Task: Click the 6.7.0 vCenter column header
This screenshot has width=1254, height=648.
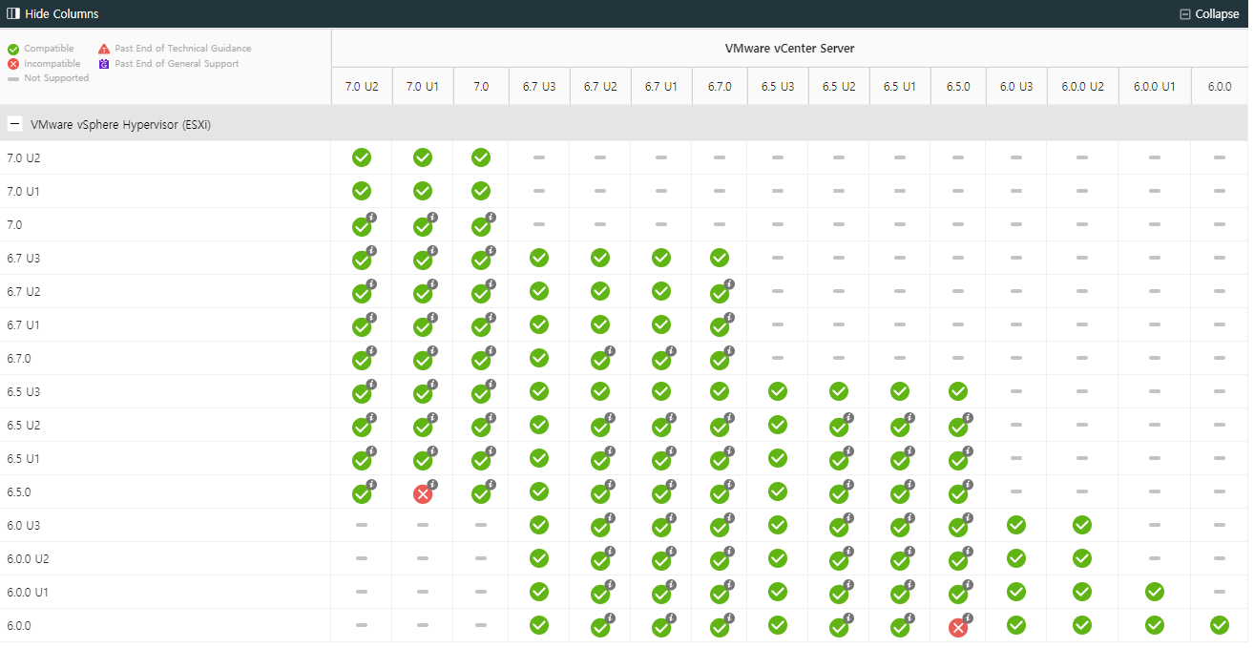Action: click(720, 86)
